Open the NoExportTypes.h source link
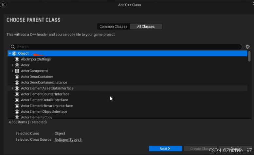Image resolution: width=254 pixels, height=155 pixels. (68, 139)
